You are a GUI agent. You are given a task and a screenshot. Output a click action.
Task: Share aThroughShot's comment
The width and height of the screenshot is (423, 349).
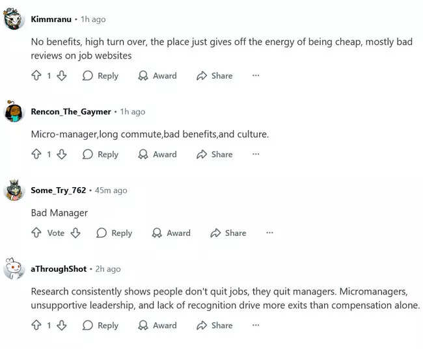click(214, 326)
